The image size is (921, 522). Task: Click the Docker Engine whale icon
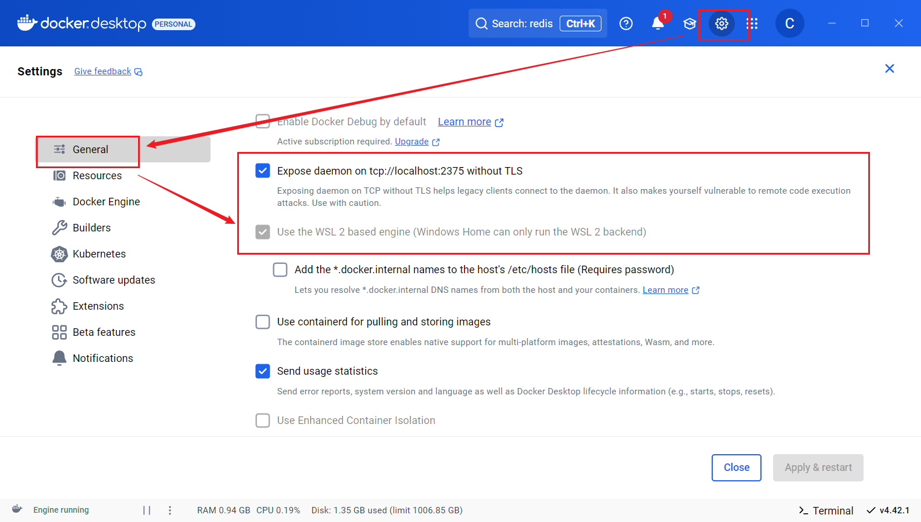pos(59,202)
